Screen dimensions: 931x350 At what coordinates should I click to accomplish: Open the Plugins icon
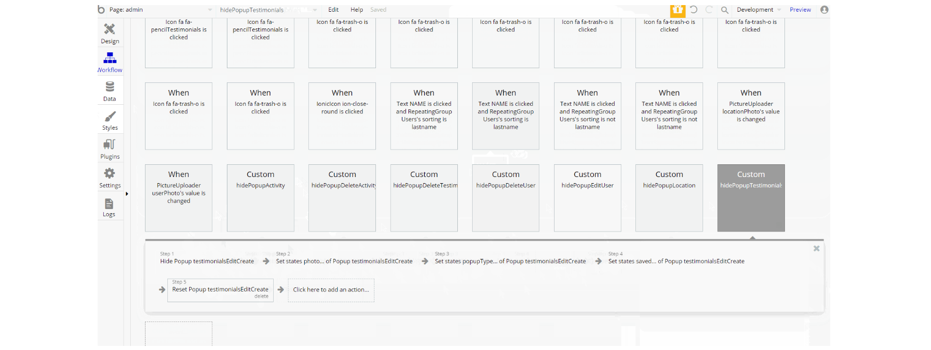(x=109, y=144)
